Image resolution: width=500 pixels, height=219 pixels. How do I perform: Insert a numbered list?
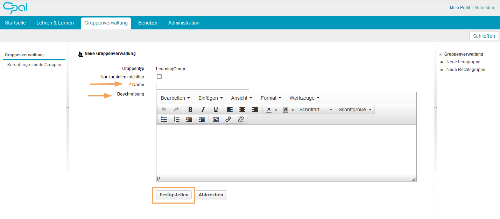[177, 119]
